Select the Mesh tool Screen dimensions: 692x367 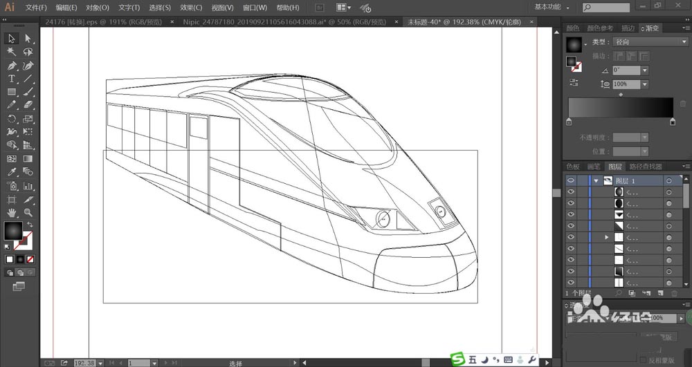12,158
